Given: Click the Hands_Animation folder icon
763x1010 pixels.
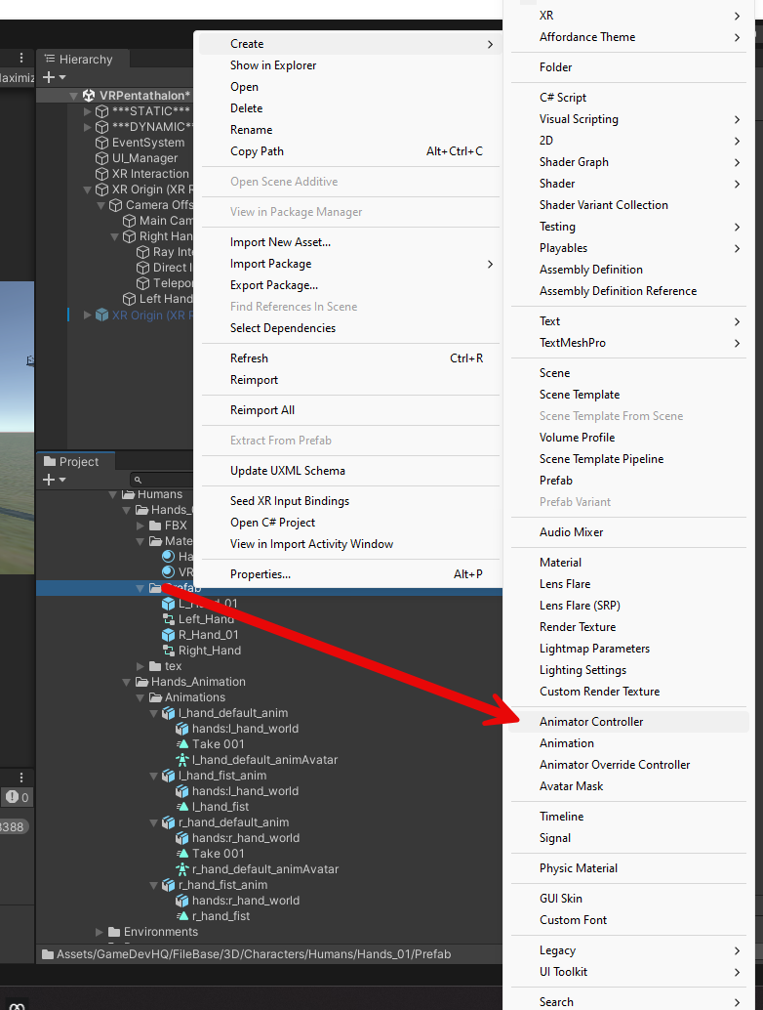Looking at the screenshot, I should tap(142, 682).
